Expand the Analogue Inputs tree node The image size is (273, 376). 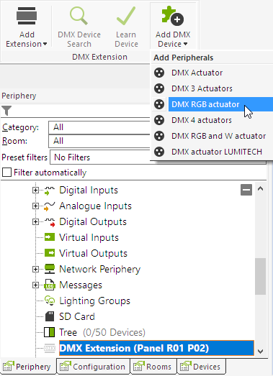click(35, 206)
